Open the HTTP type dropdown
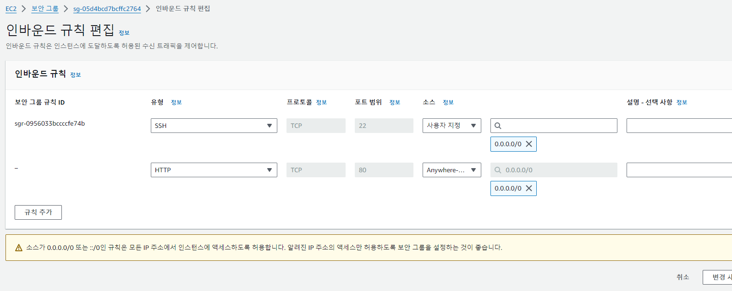The width and height of the screenshot is (732, 291). point(214,170)
